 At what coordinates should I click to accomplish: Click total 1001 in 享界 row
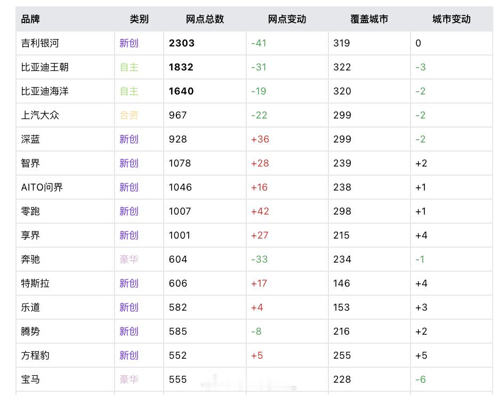(x=180, y=235)
